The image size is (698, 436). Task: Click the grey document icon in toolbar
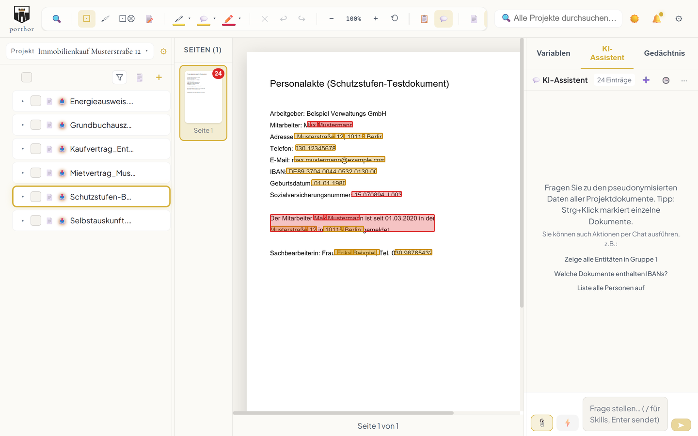[x=474, y=19]
